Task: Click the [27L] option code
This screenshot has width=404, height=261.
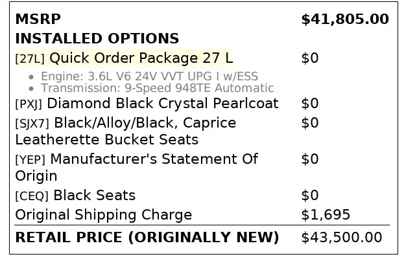Action: [30, 59]
